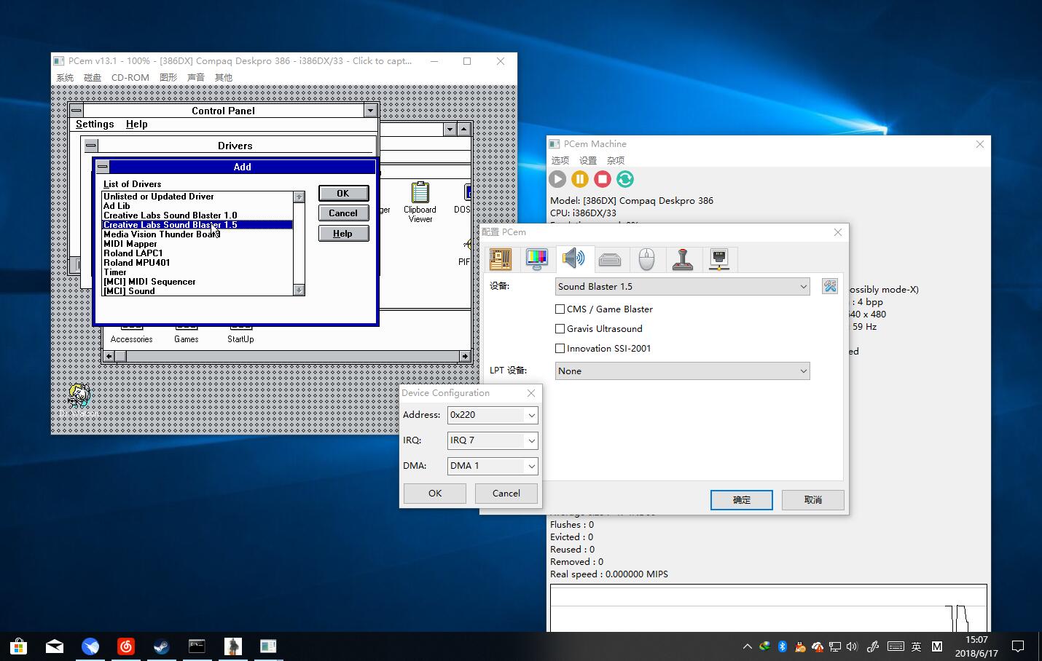Image resolution: width=1042 pixels, height=661 pixels.
Task: Select Roland LAPC1 driver
Action: point(197,253)
